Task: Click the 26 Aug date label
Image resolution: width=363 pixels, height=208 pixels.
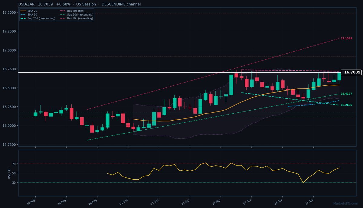Action: [93, 202]
